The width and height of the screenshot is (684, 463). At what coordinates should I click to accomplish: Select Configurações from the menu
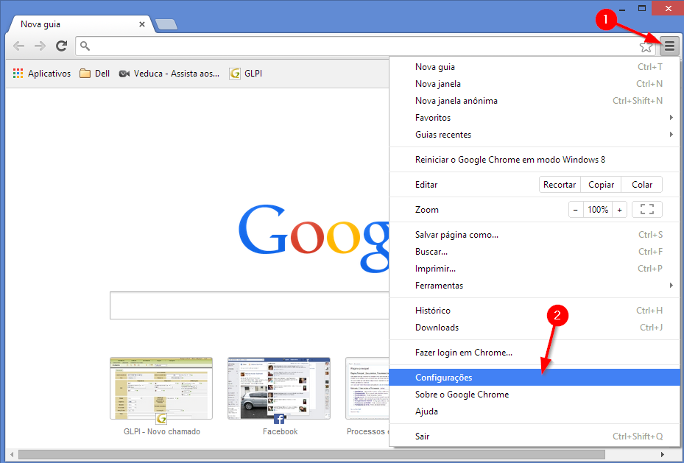[x=444, y=378]
